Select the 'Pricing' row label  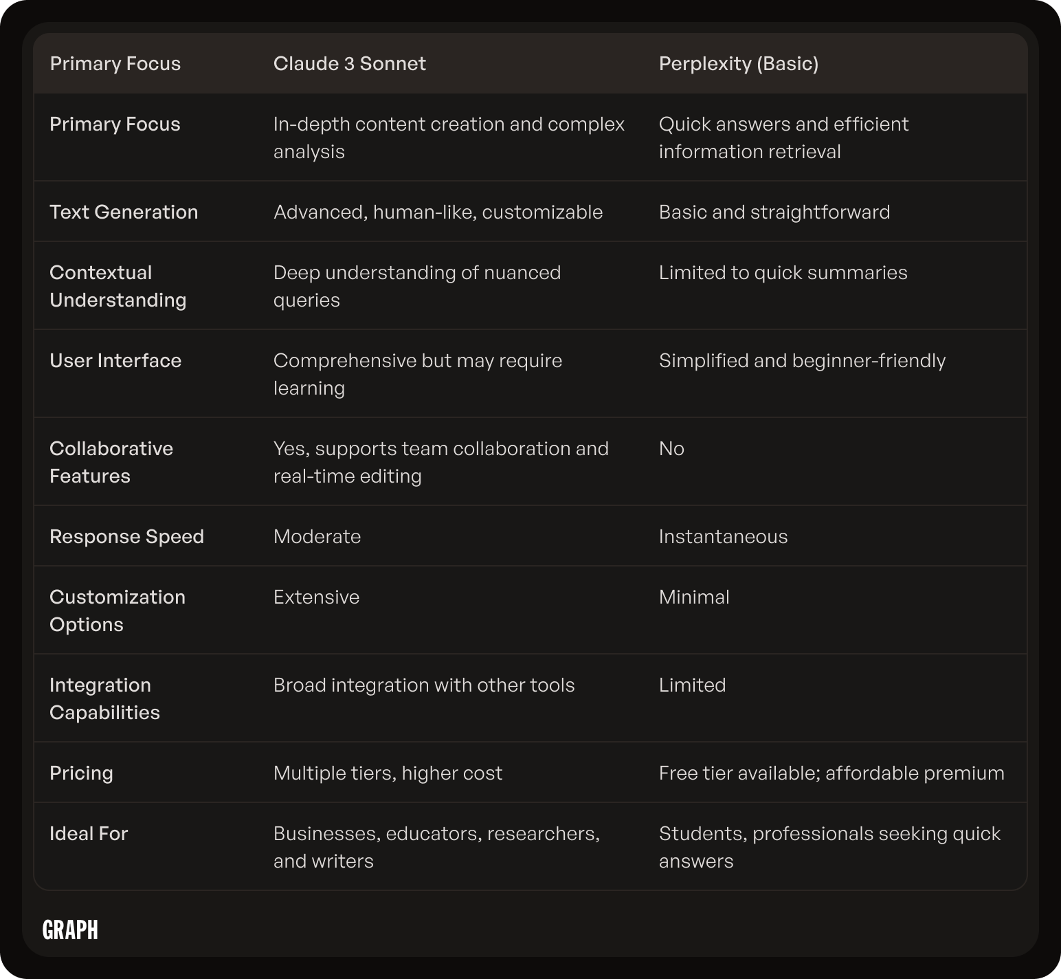(81, 773)
